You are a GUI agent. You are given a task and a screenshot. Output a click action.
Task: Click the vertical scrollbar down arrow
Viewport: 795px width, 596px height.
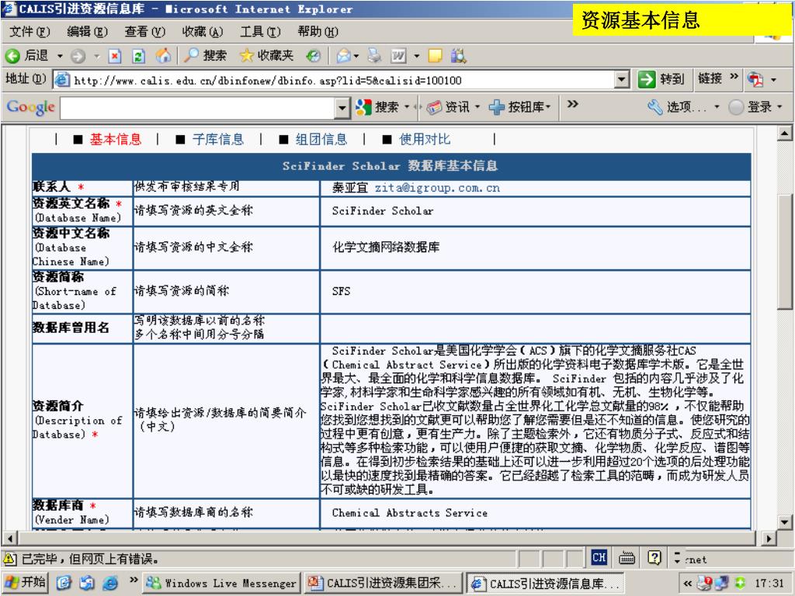click(784, 522)
